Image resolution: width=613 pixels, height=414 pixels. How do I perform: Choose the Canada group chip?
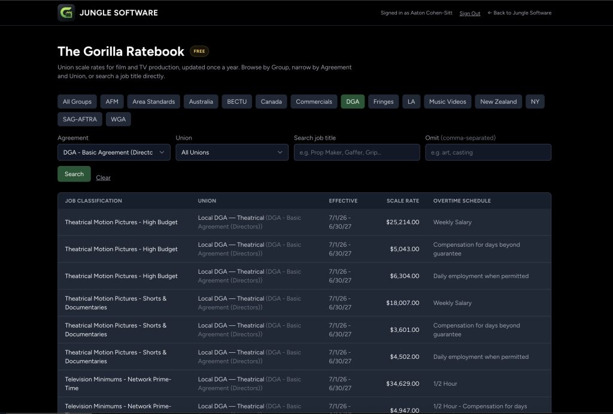pyautogui.click(x=271, y=101)
